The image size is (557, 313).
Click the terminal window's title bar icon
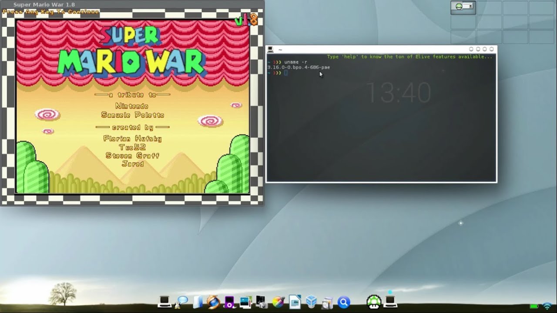tap(270, 50)
